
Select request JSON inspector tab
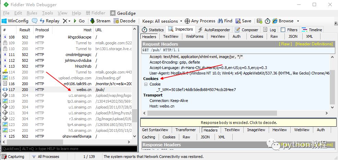pos(293,36)
